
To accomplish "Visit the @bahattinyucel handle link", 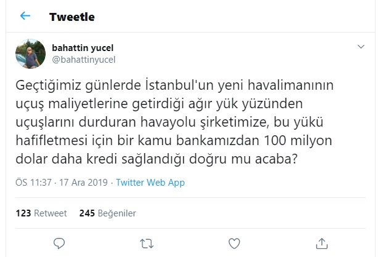I will pyautogui.click(x=84, y=59).
